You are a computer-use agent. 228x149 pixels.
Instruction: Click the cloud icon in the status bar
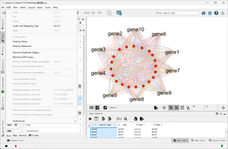[6, 146]
